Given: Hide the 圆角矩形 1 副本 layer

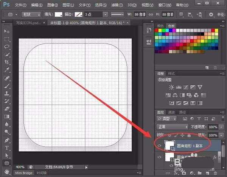Looking at the screenshot, I should (x=159, y=146).
